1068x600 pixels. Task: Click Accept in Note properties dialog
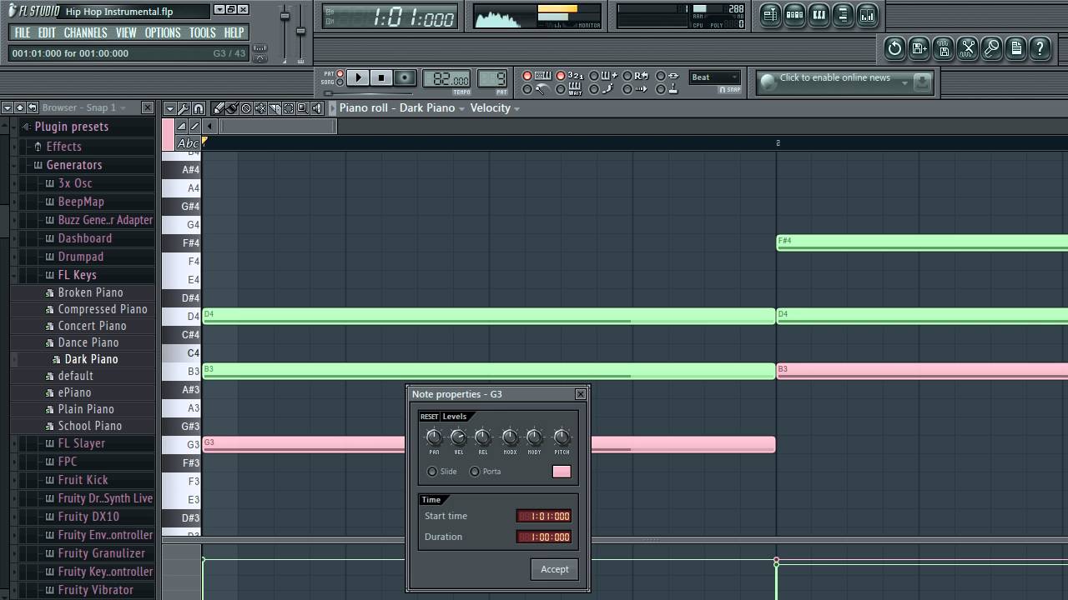(554, 569)
